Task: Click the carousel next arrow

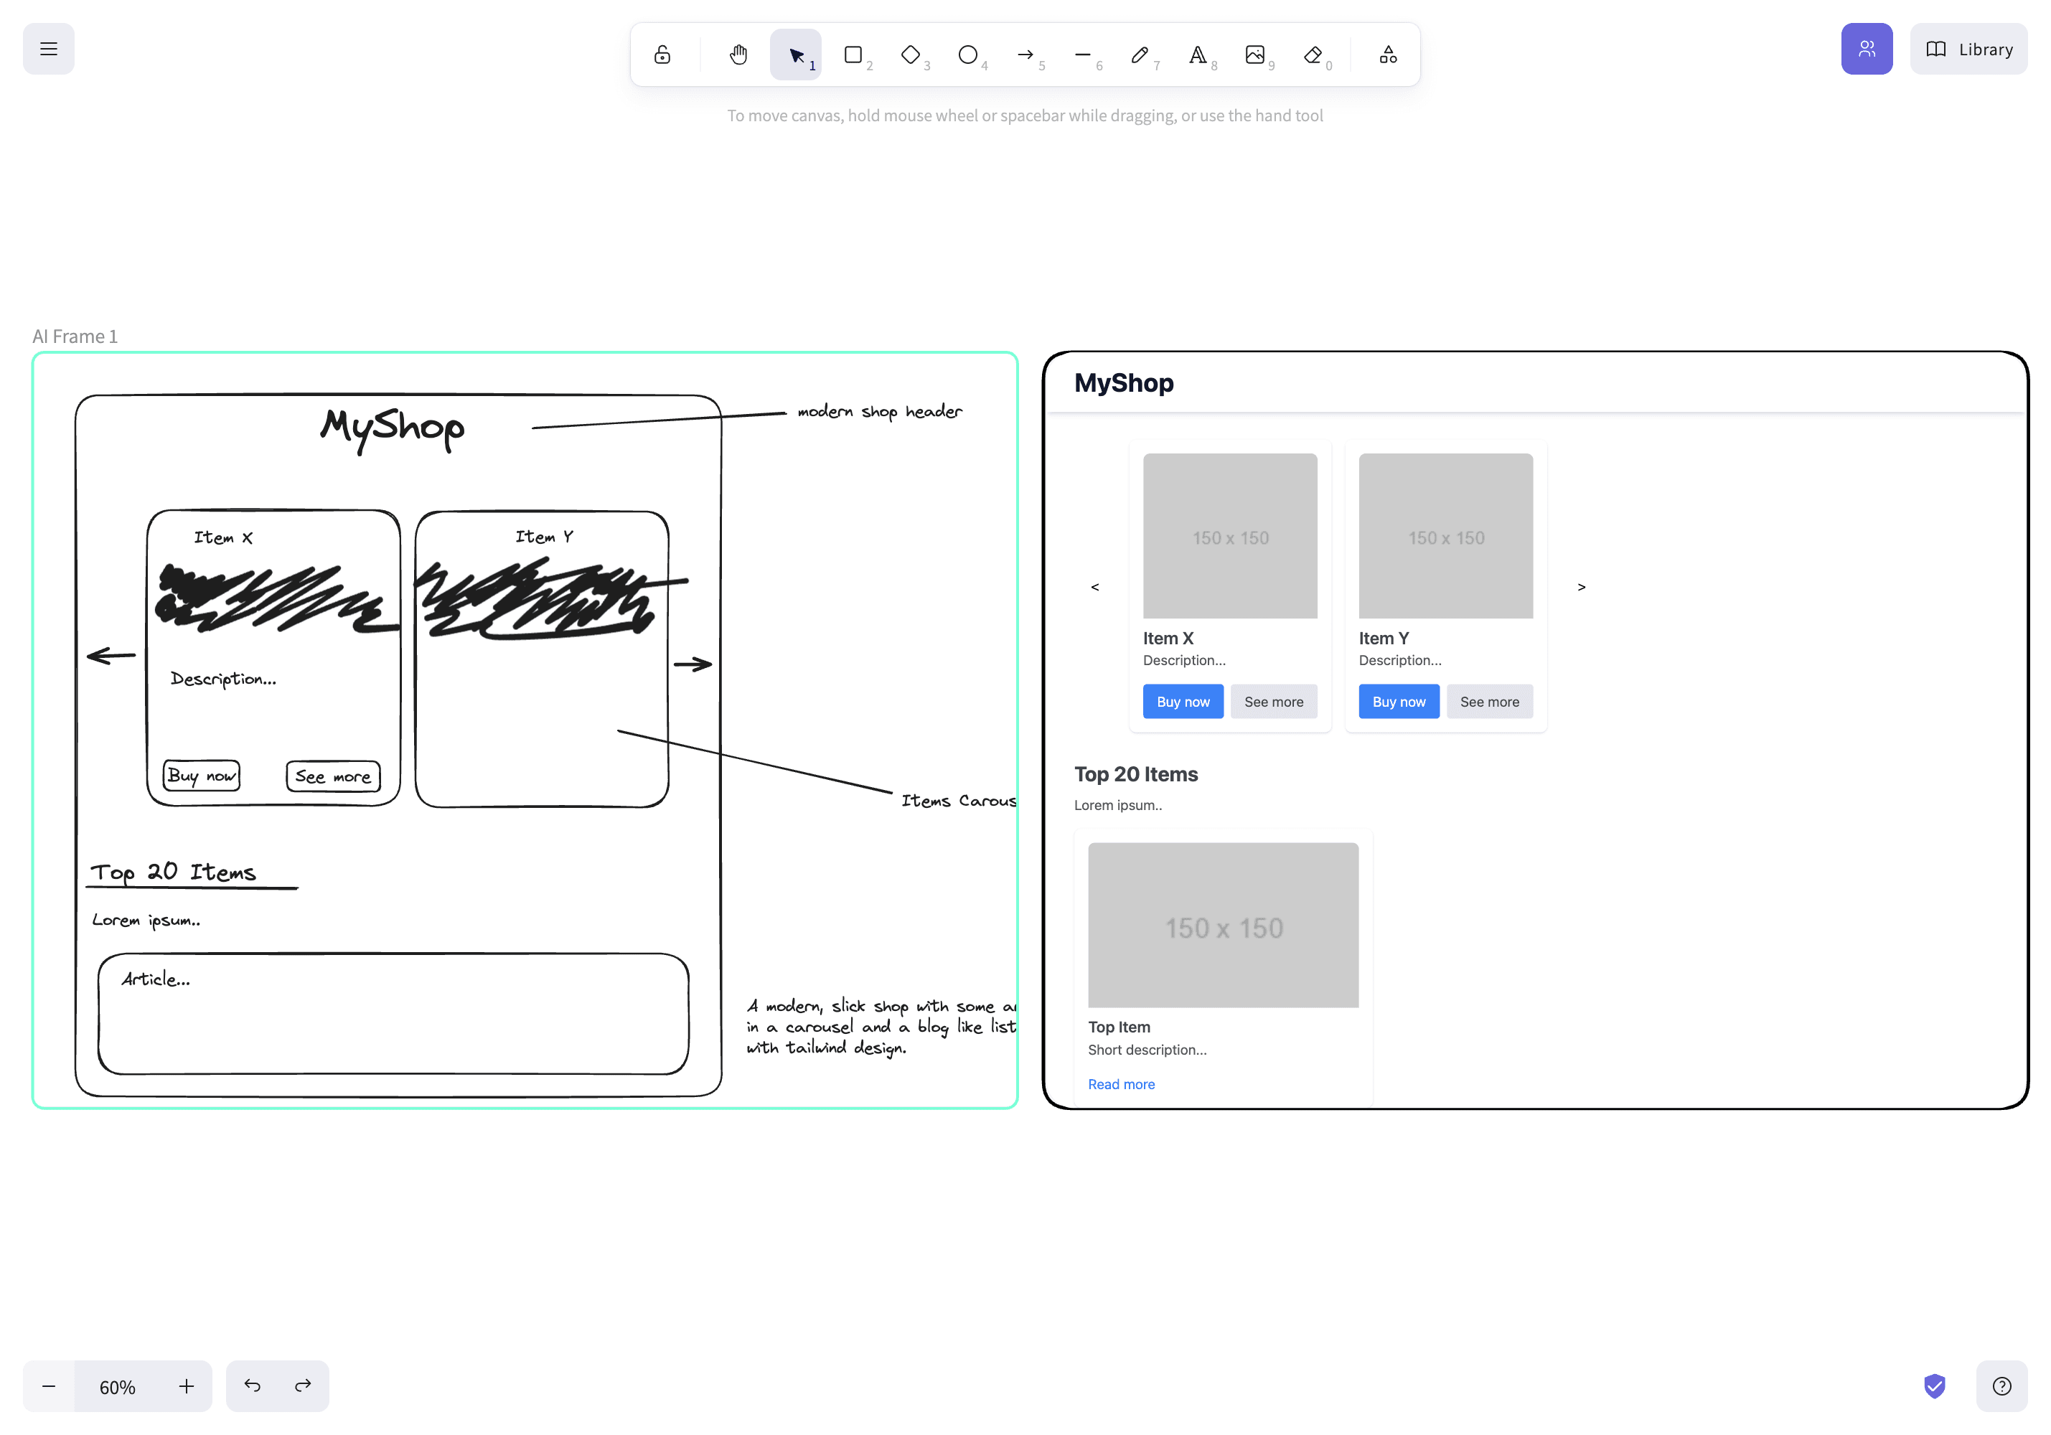Action: click(1581, 587)
